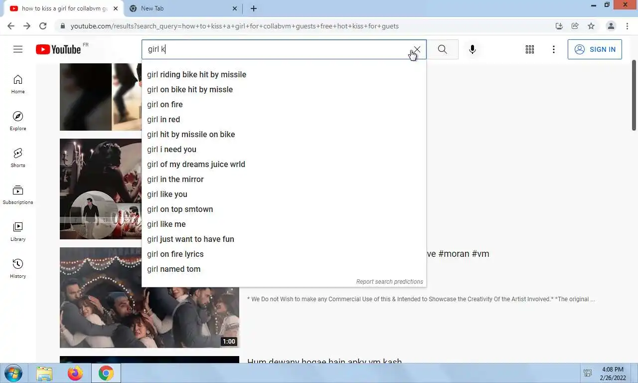Choose suggestion 'girl hit by missile on bike'
Screen dimensions: 638x383
[x=284, y=134]
